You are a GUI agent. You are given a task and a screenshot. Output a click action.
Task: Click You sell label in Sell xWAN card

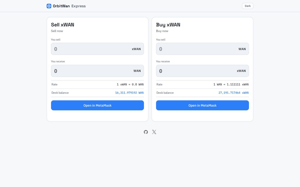click(x=56, y=40)
